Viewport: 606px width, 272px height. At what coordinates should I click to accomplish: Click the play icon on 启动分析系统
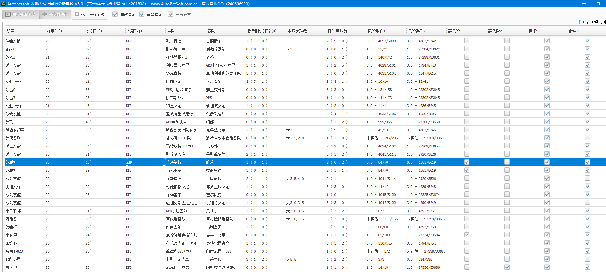pos(8,15)
